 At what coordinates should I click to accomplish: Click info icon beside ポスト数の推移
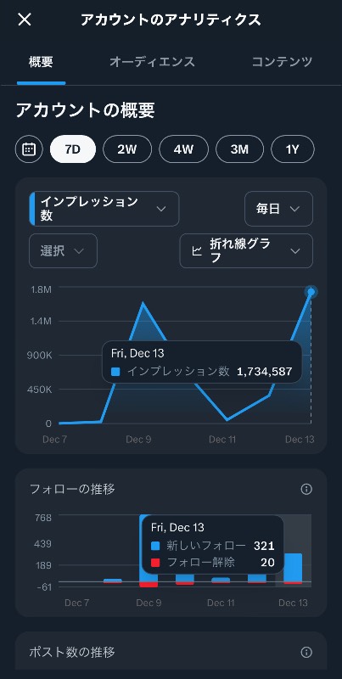coord(306,652)
